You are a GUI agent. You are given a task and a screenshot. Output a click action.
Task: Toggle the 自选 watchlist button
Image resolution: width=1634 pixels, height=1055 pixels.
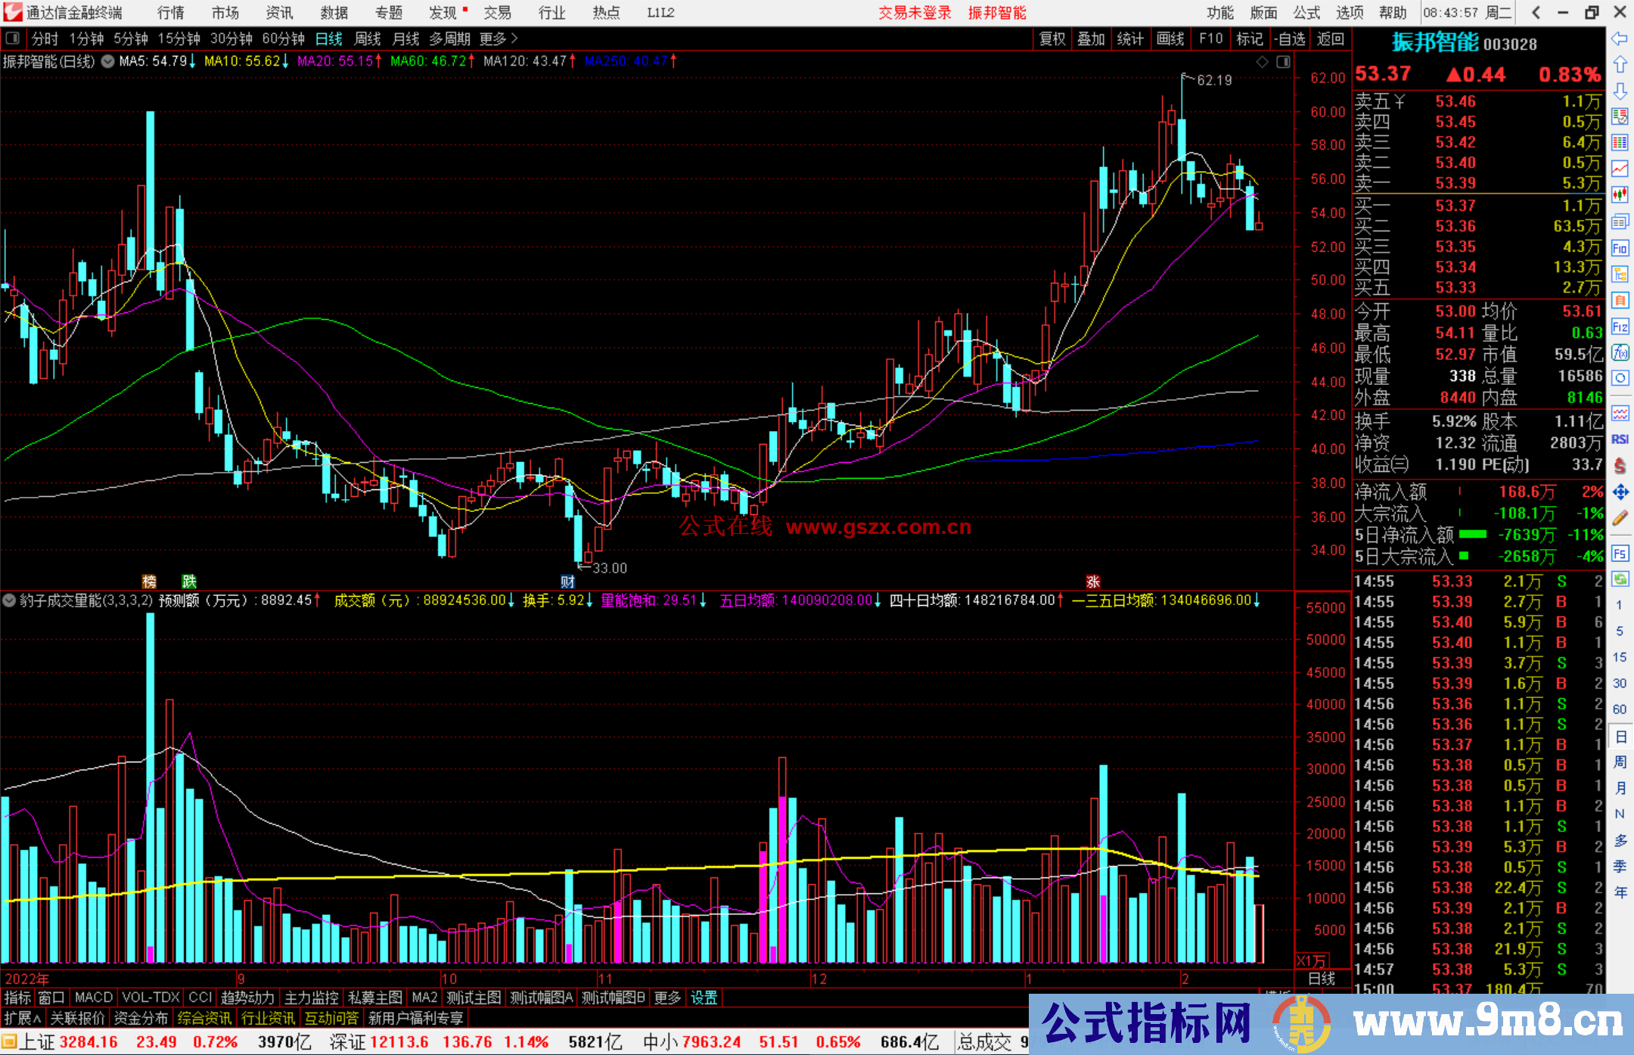point(1290,39)
